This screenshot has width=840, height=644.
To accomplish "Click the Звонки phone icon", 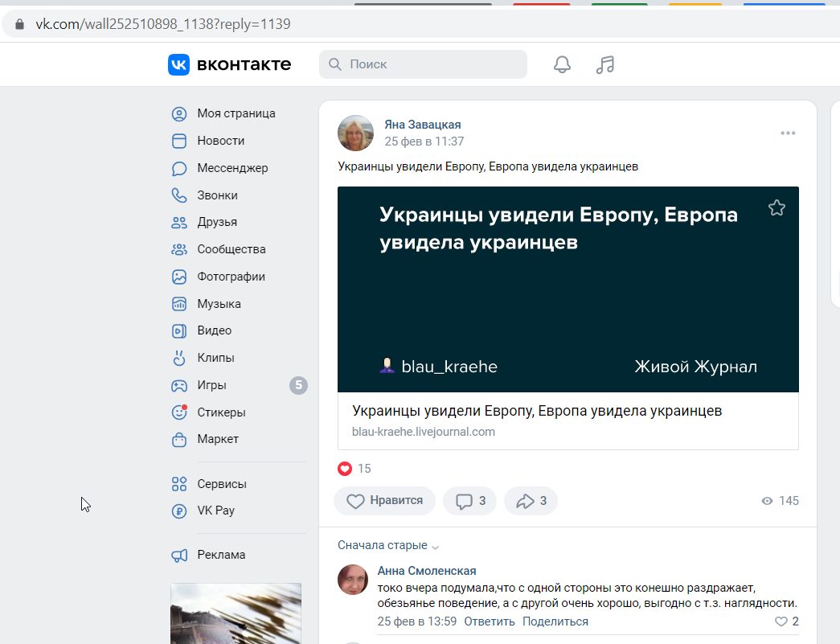I will (x=179, y=195).
